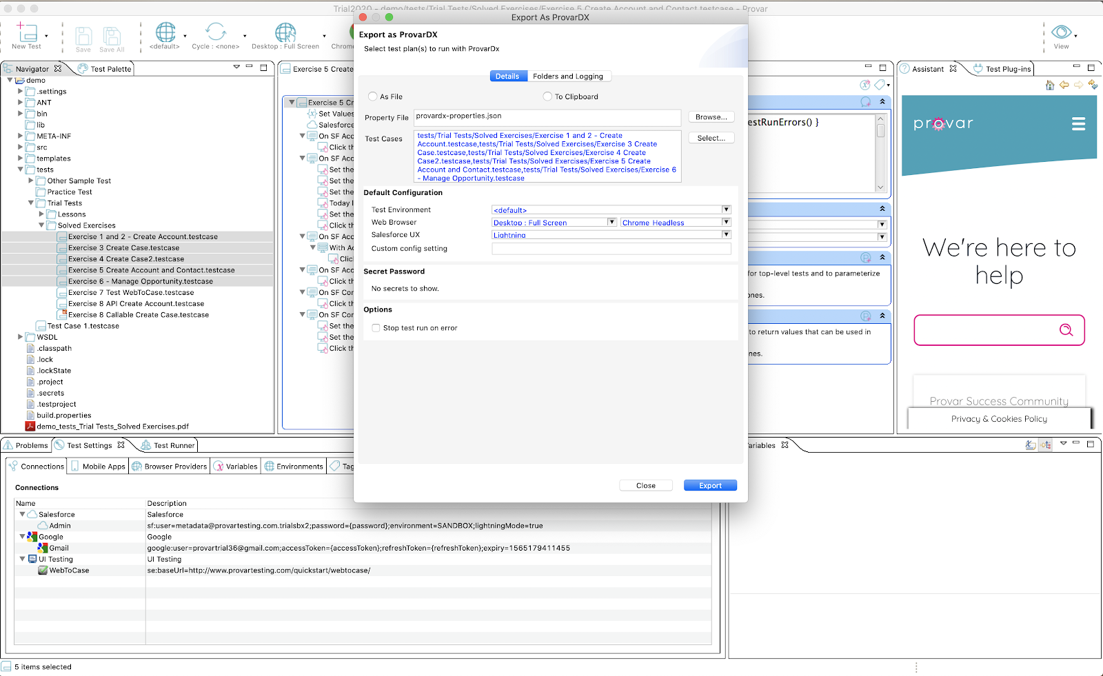Click the PDF file icon in Navigator
Viewport: 1103px width, 676px height.
point(30,427)
